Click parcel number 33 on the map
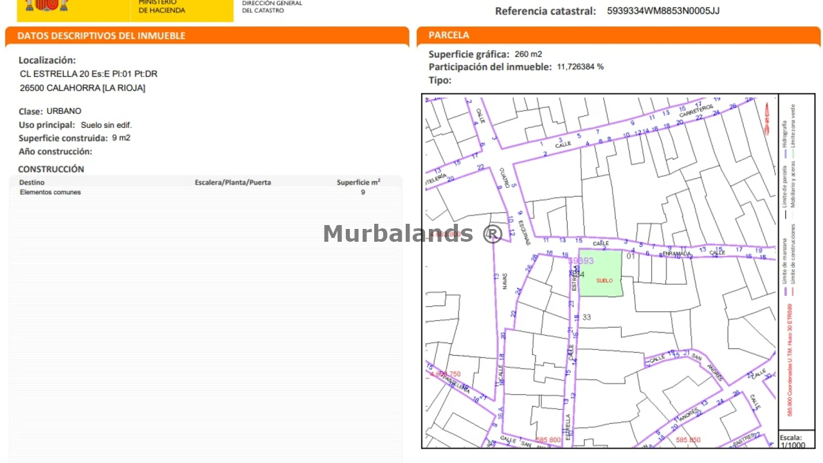The image size is (823, 463). [586, 318]
